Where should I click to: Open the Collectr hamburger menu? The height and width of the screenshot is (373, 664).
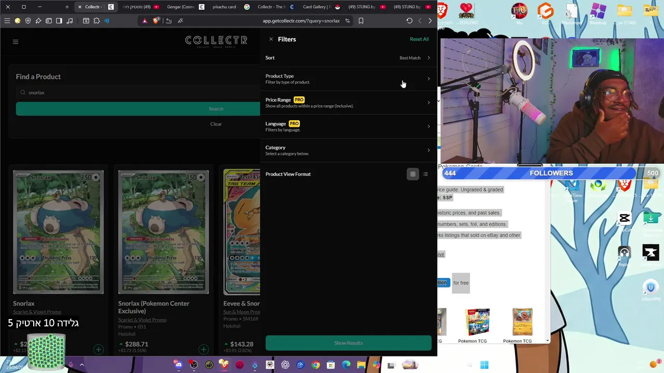click(x=16, y=41)
